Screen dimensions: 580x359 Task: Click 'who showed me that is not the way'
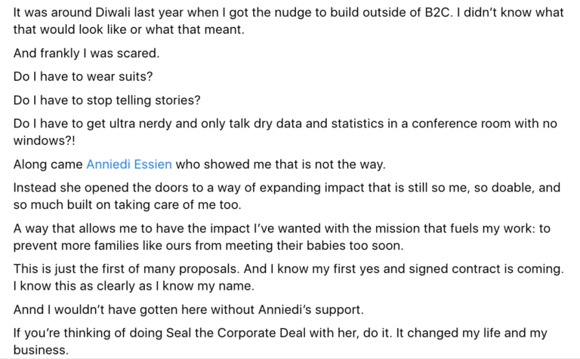[281, 164]
